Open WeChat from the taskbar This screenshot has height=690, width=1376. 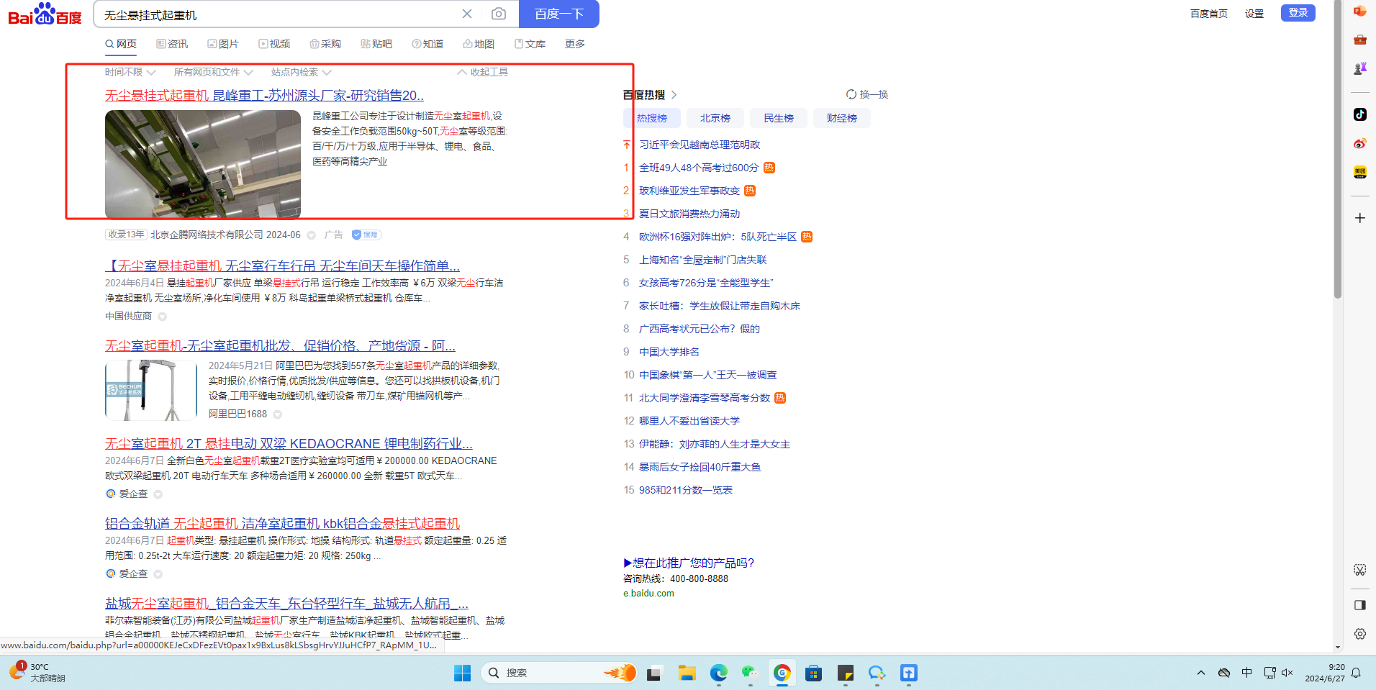point(750,673)
